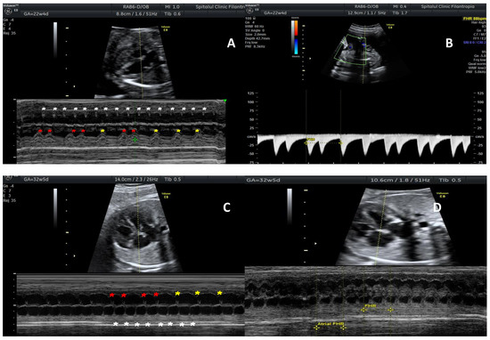The image size is (490, 340).
Task: Click the last white star in panel C
Action: tap(192, 324)
